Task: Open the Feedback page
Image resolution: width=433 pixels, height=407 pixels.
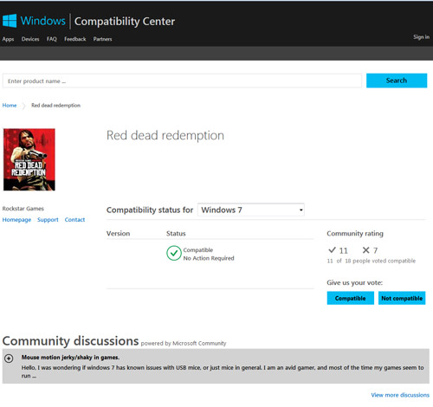Action: click(75, 39)
